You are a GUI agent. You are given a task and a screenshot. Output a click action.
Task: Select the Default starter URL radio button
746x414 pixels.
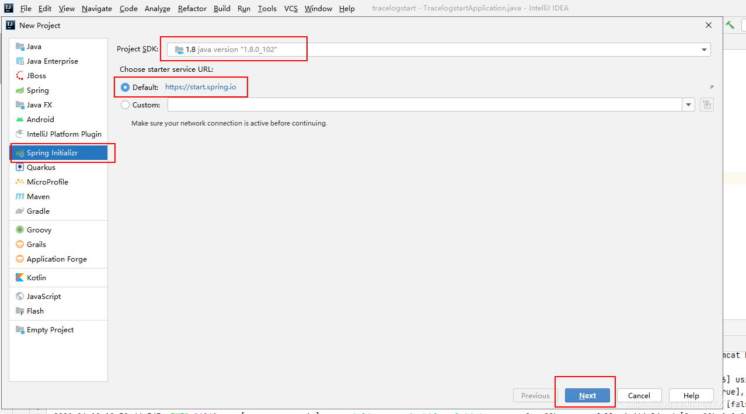pos(125,87)
